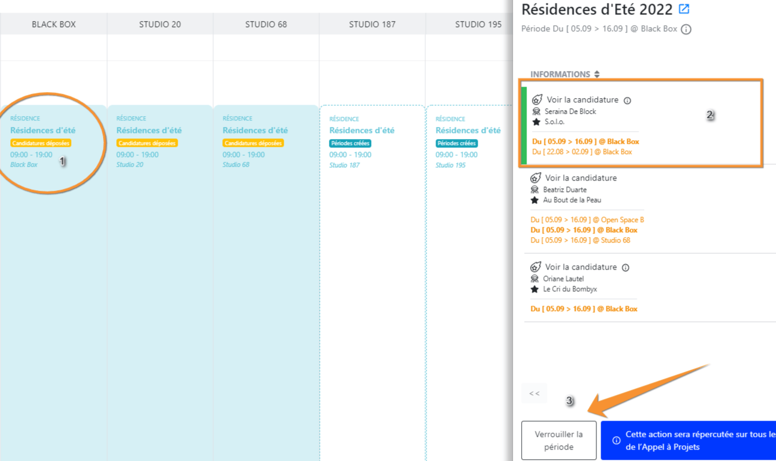The width and height of the screenshot is (776, 461).
Task: Open Voir la candidature for Beatriz Duarte
Action: click(581, 178)
